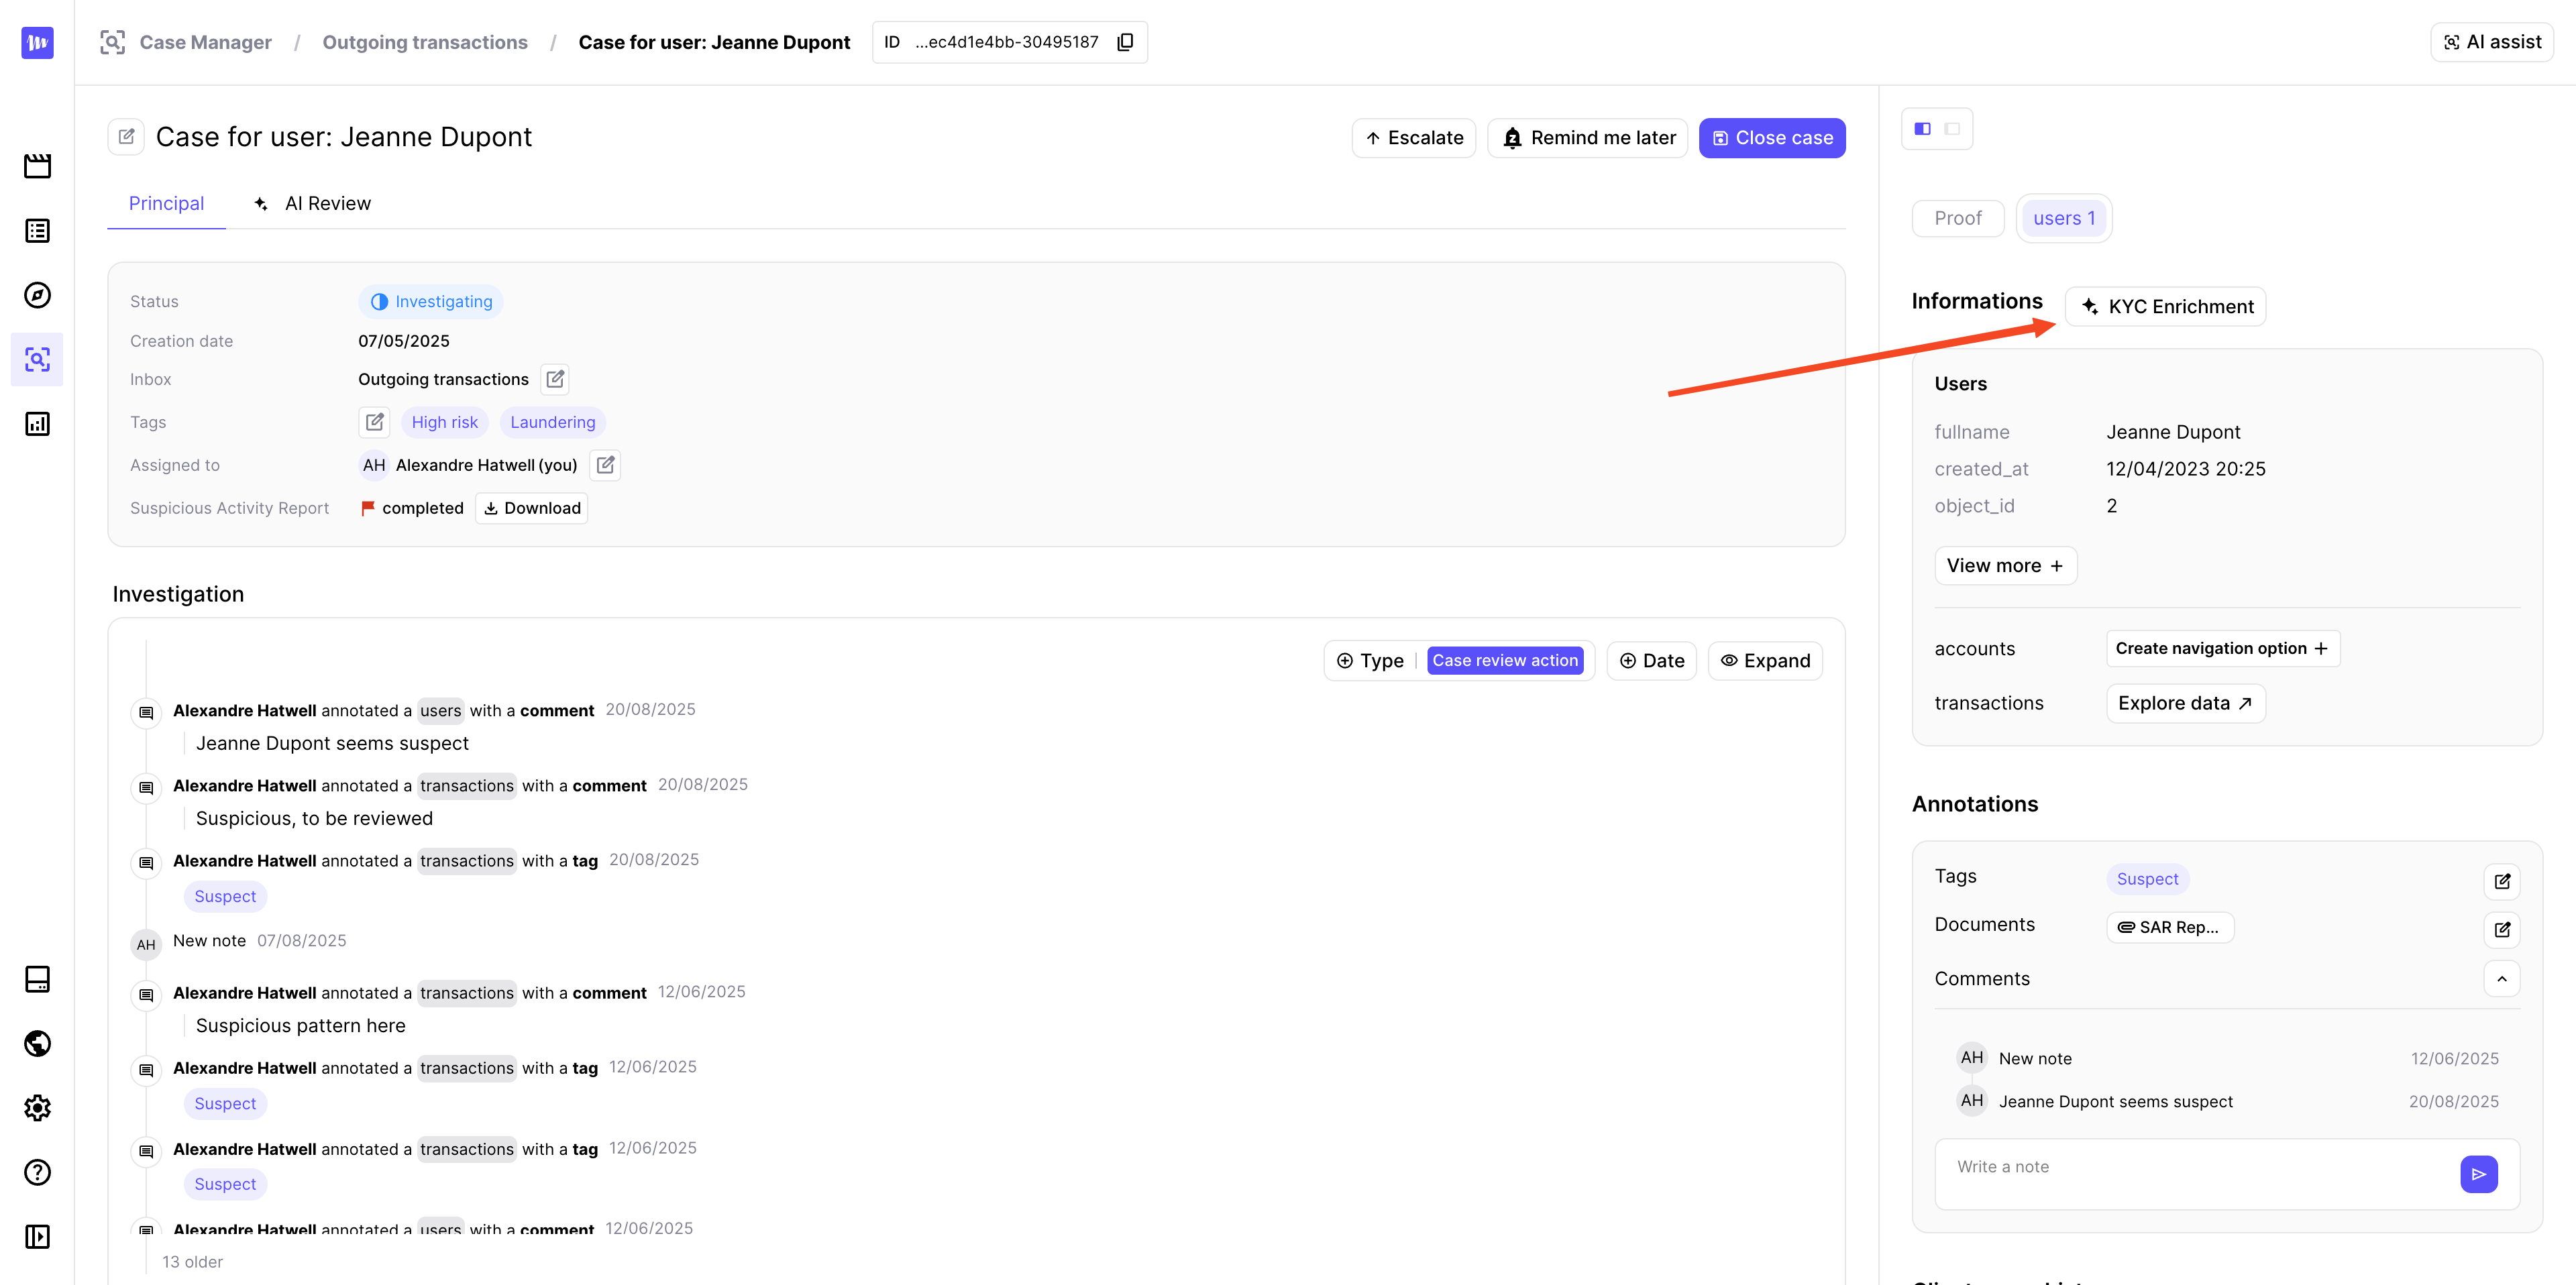Switch to the AI Review tab
This screenshot has width=2576, height=1285.
pos(313,204)
